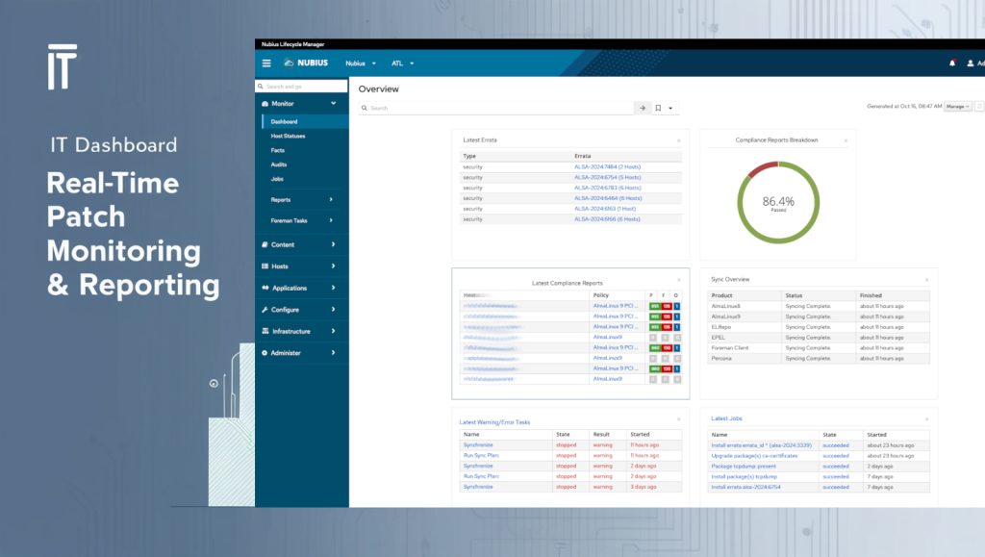
Task: Close the Compliance Reports Breakdown widget
Action: click(846, 140)
